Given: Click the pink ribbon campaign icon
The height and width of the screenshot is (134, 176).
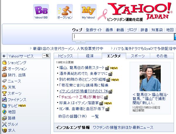Looking at the screenshot, I should (x=102, y=15).
